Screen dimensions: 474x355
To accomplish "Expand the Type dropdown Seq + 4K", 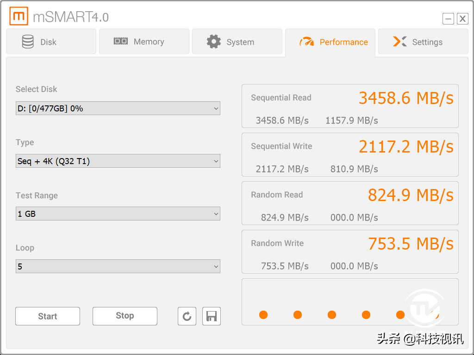I will [x=118, y=161].
